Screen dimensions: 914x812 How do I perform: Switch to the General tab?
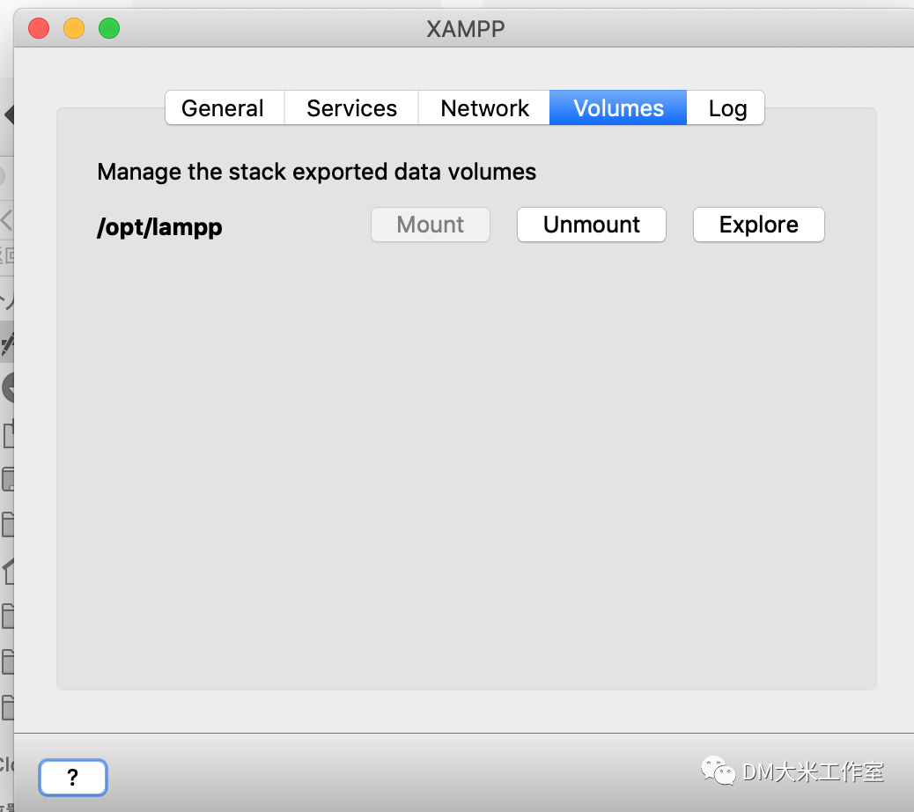[225, 107]
